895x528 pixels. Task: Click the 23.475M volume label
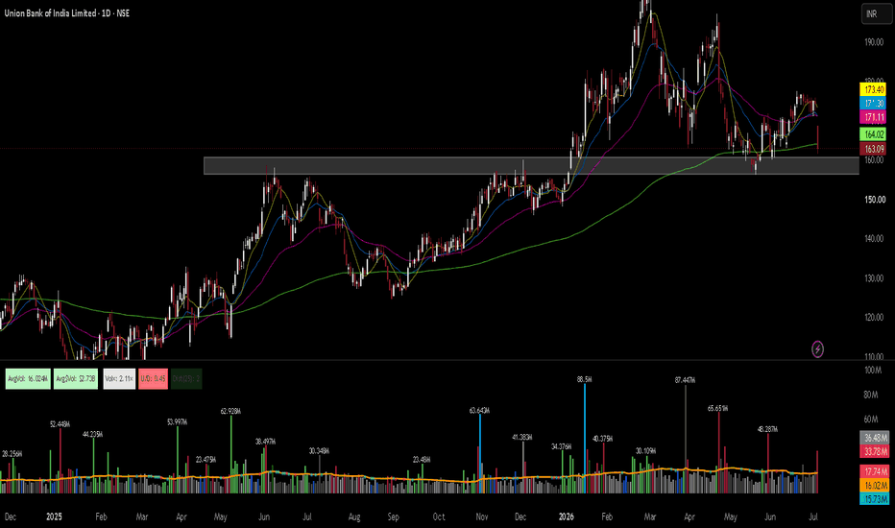[x=206, y=460]
